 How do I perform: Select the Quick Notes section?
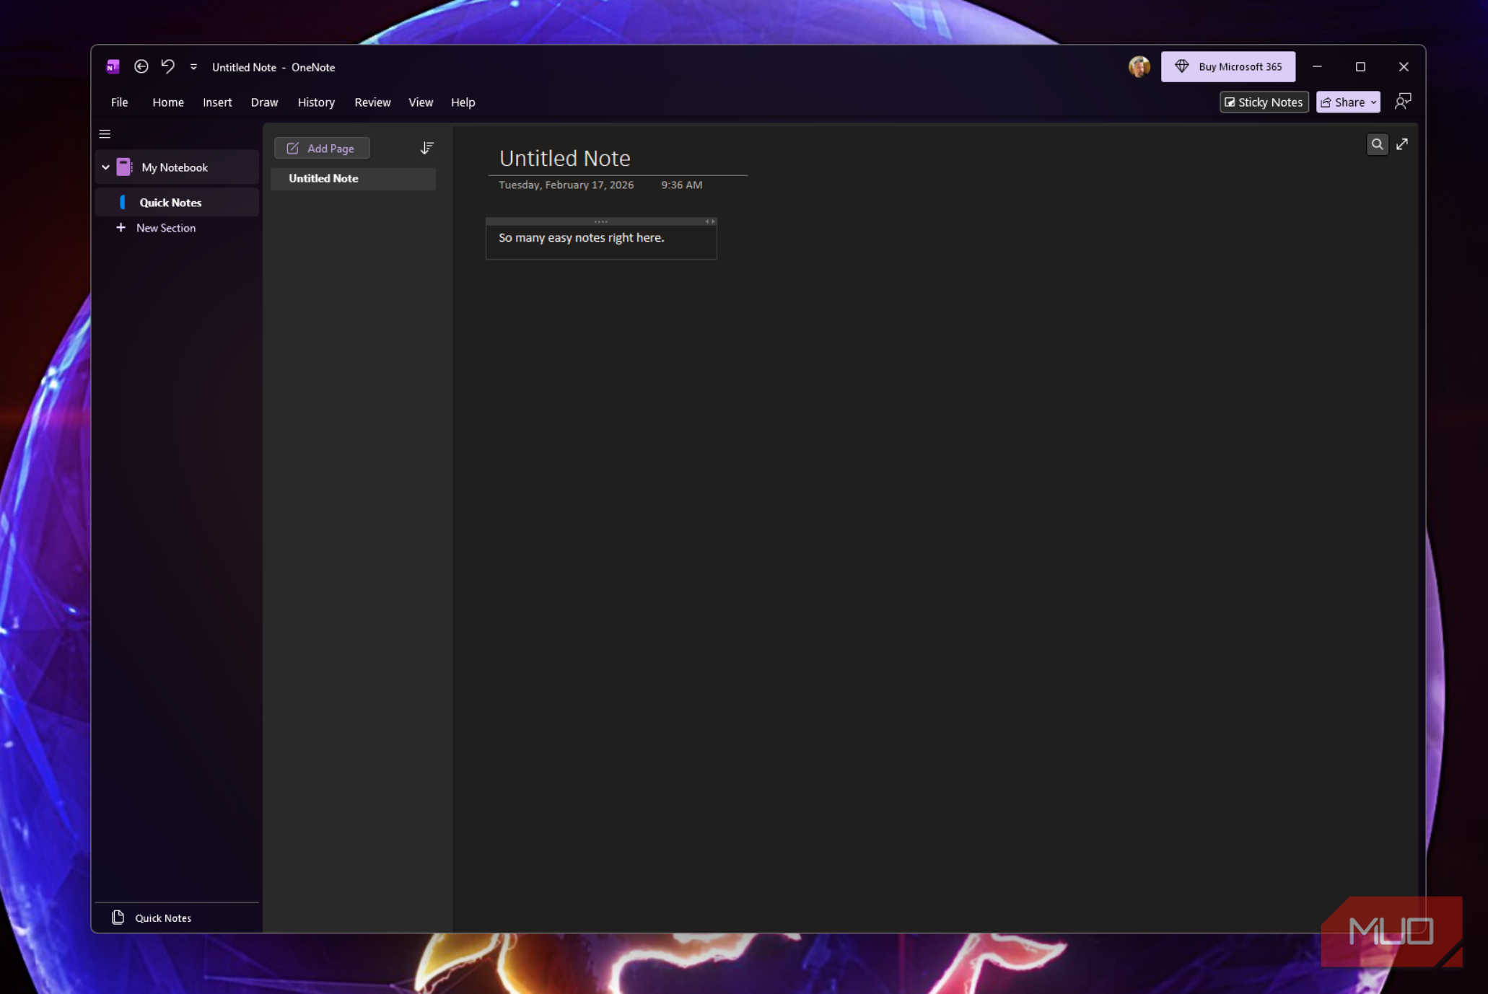point(170,203)
